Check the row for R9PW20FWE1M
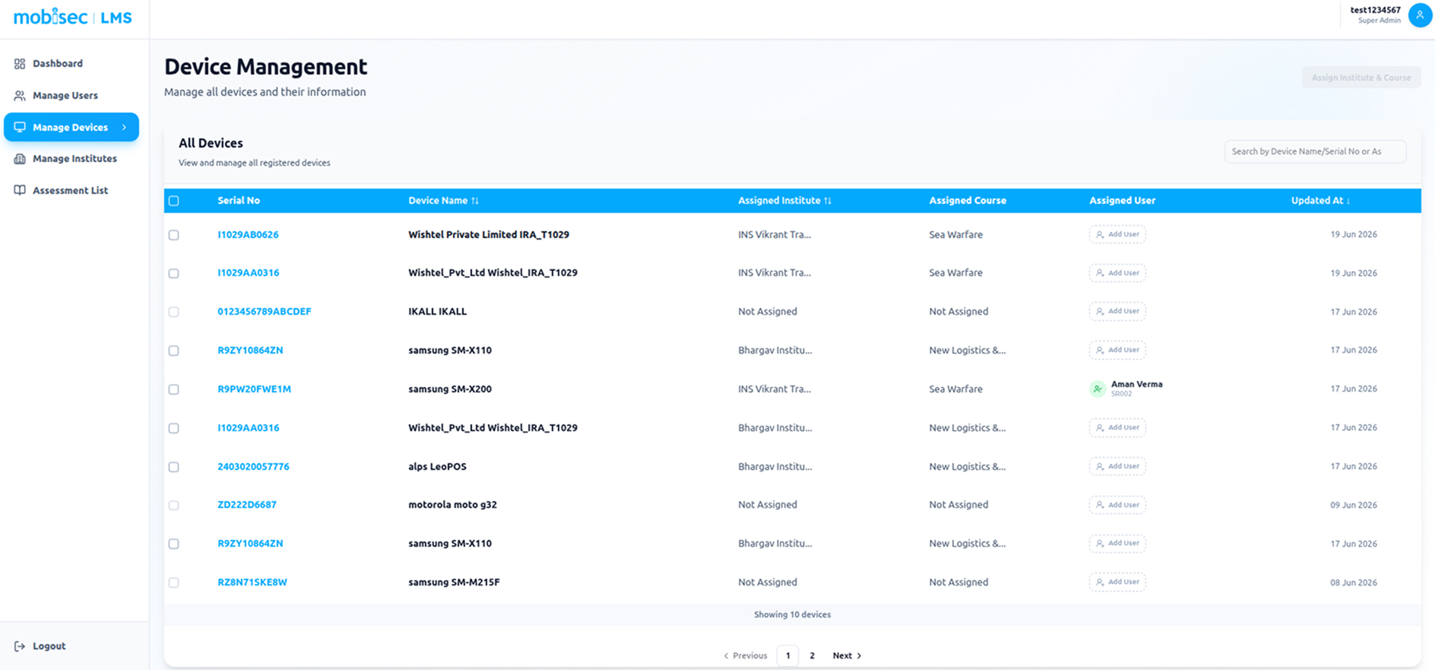This screenshot has height=670, width=1435. [x=174, y=389]
